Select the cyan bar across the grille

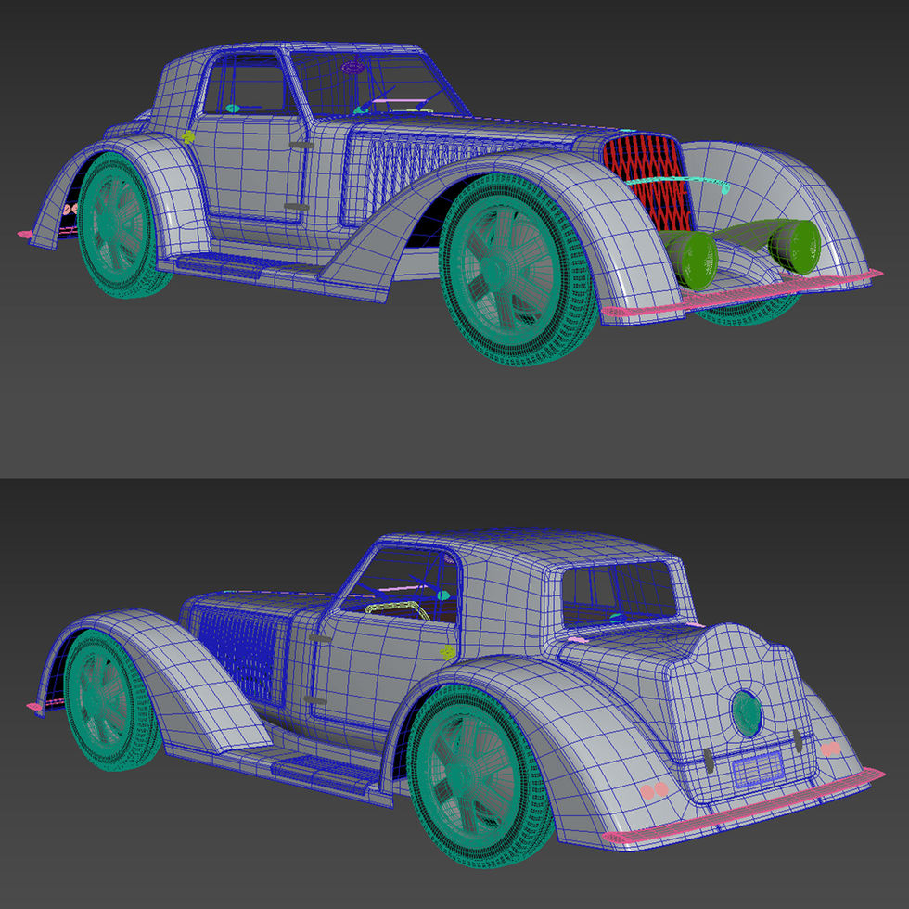(678, 183)
